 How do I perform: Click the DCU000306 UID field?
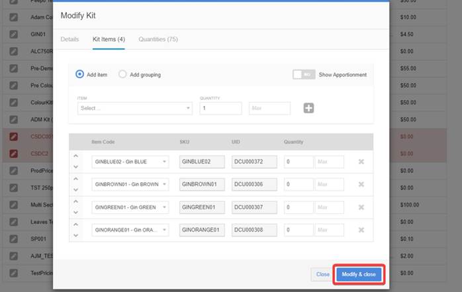(254, 185)
